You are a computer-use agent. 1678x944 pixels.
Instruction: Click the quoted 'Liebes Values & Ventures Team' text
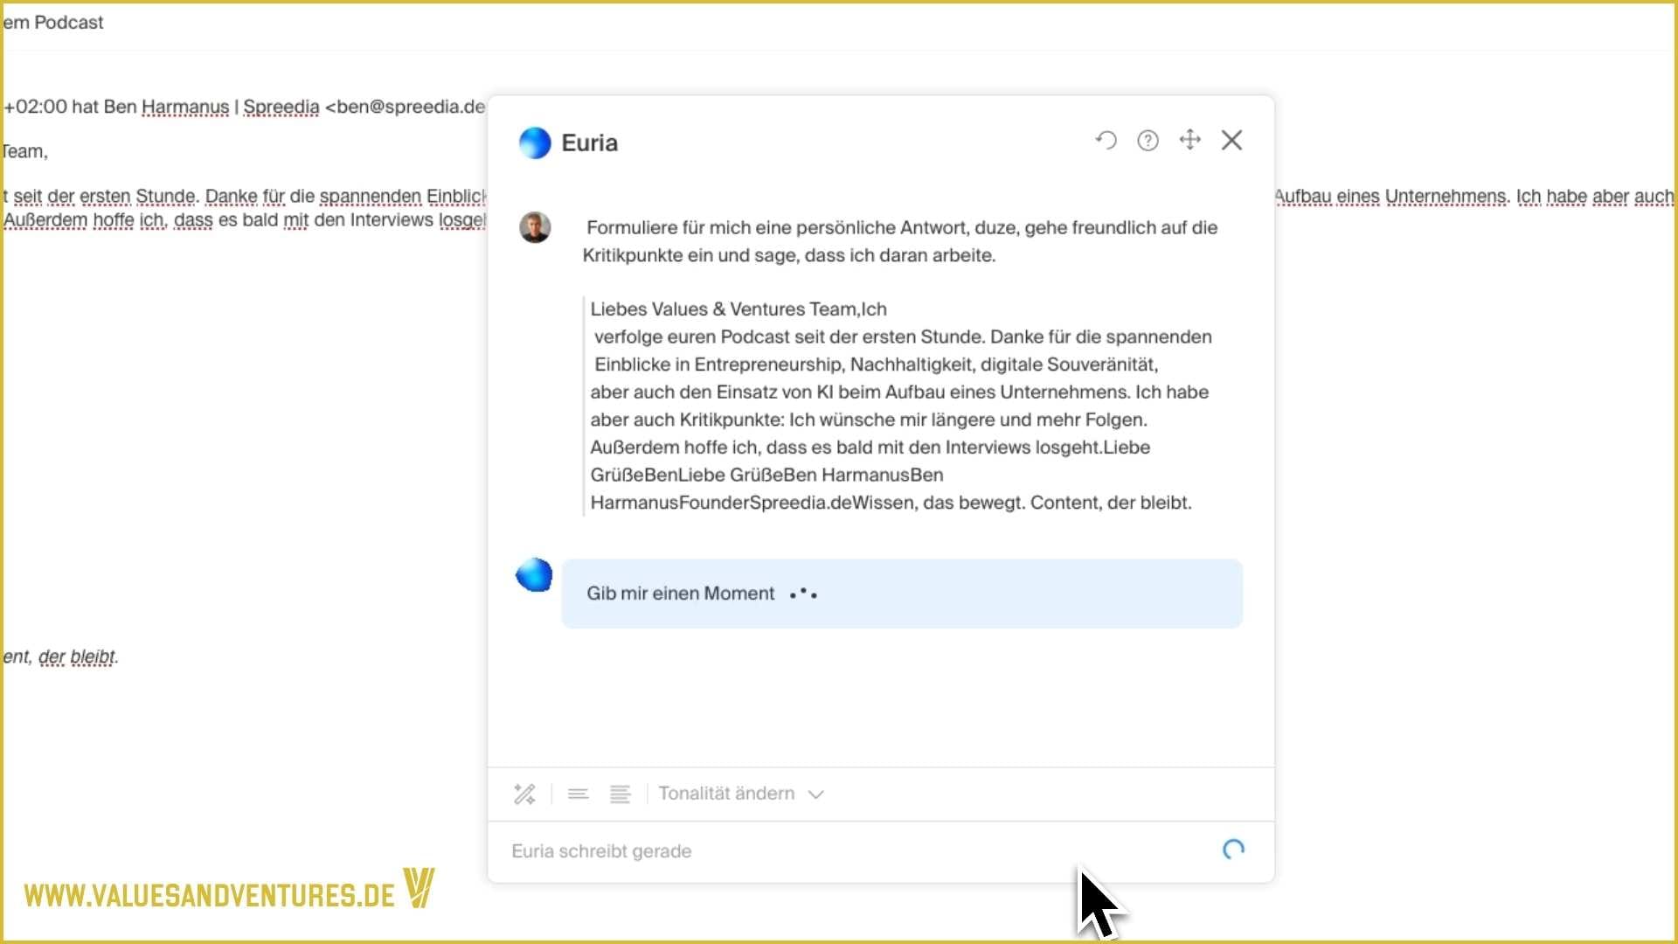click(725, 309)
